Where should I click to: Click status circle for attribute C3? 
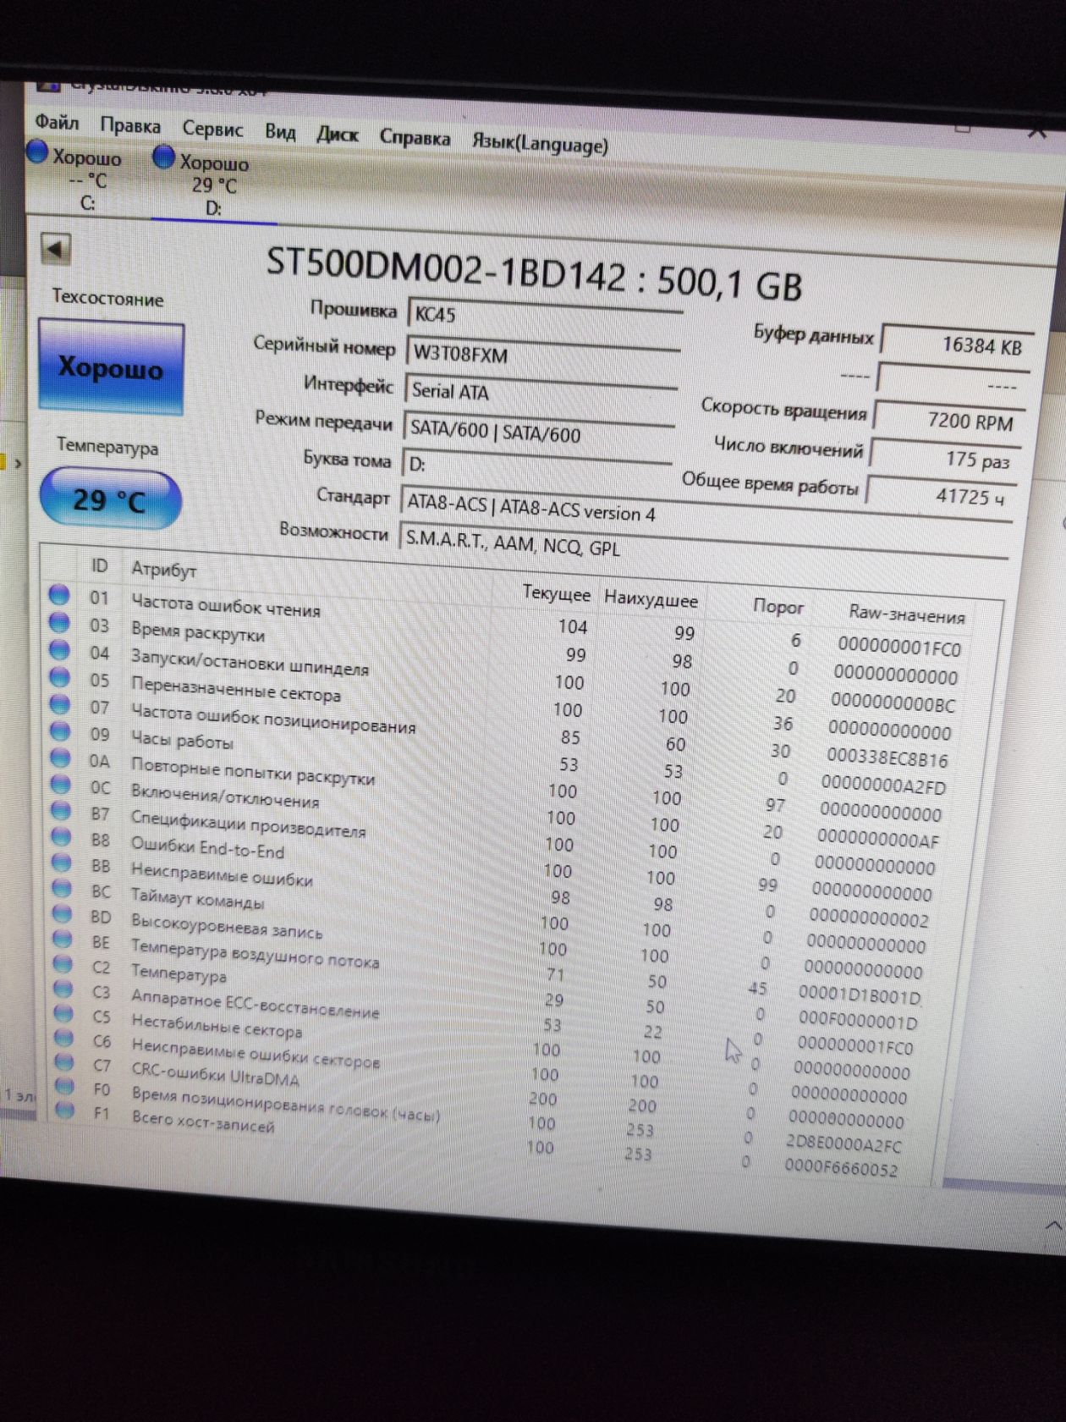pos(63,989)
